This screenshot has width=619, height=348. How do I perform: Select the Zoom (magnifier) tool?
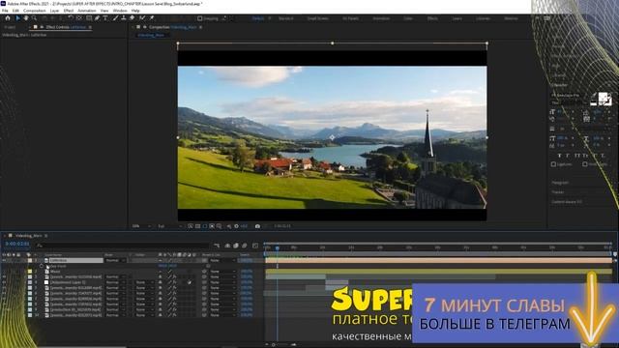pos(35,18)
